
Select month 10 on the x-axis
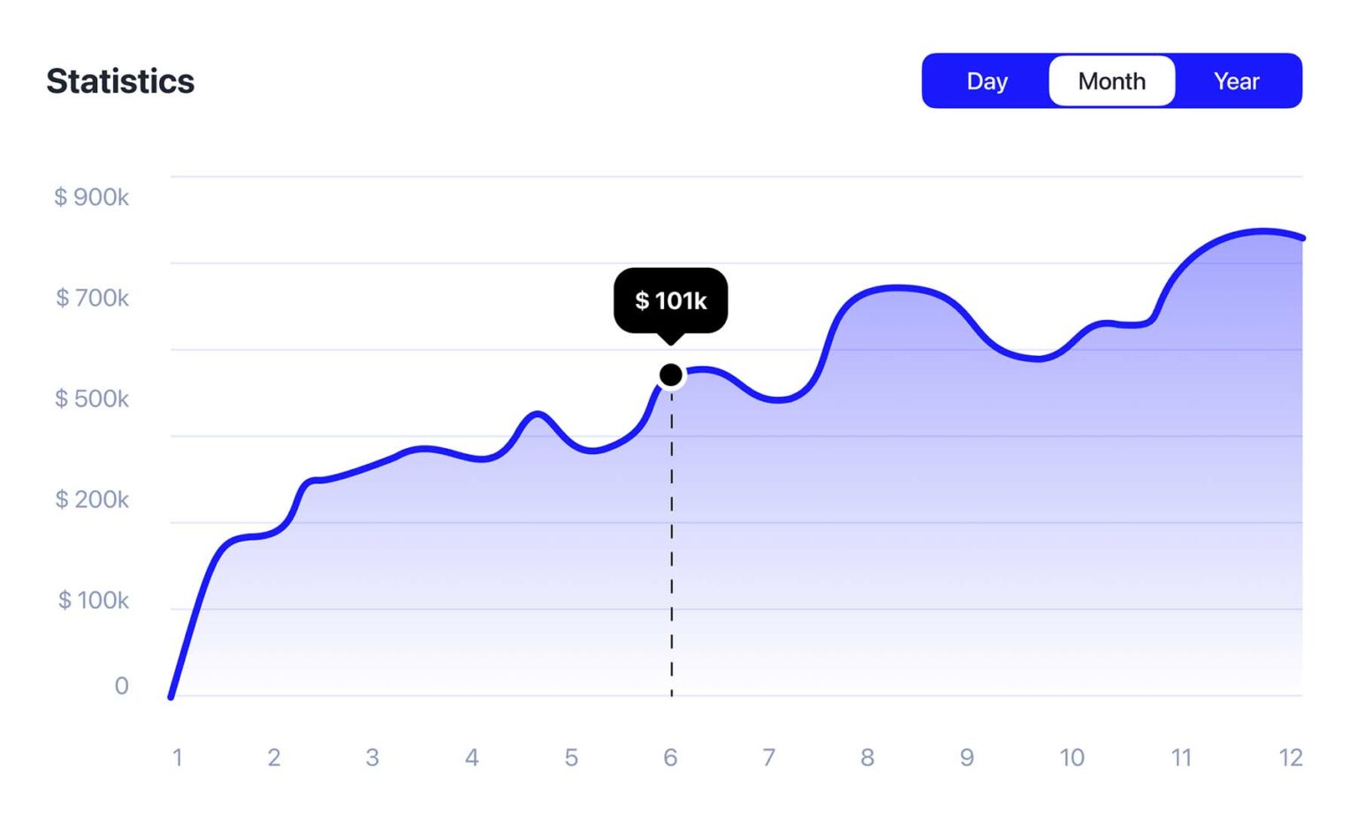tap(1072, 757)
